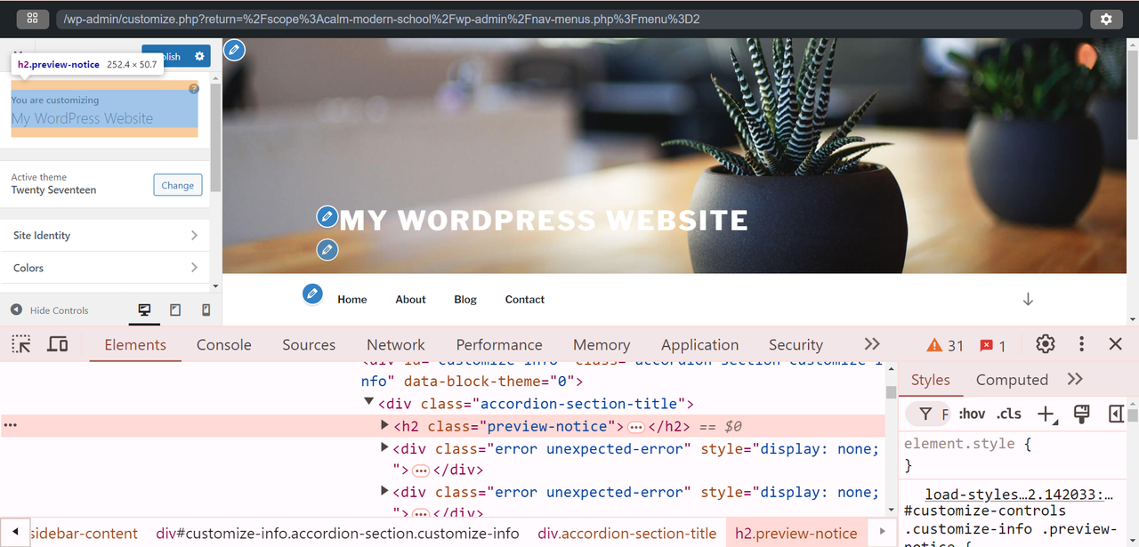This screenshot has height=547, width=1139.
Task: Open the Blog menu link
Action: (x=465, y=300)
